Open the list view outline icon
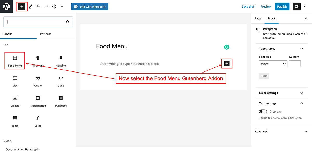The height and width of the screenshot is (152, 312). (x=62, y=6)
